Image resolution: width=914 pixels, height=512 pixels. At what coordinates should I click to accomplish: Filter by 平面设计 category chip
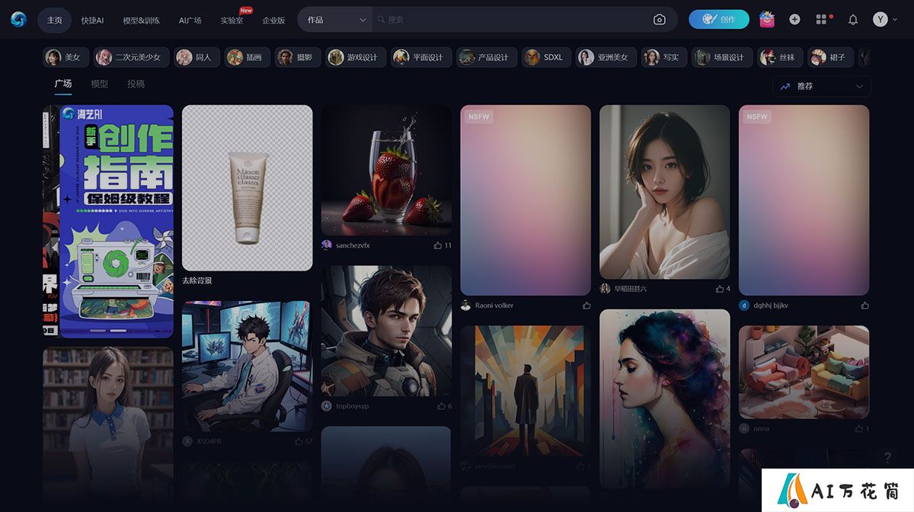pos(420,57)
